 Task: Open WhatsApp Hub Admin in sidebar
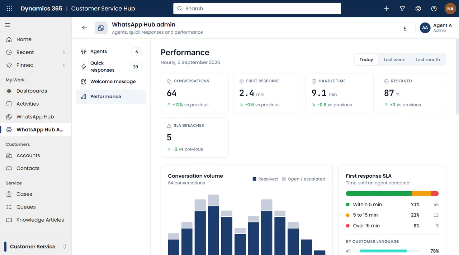[36, 130]
